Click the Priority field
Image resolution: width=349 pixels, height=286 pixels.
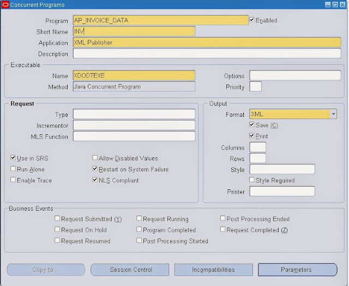point(256,86)
